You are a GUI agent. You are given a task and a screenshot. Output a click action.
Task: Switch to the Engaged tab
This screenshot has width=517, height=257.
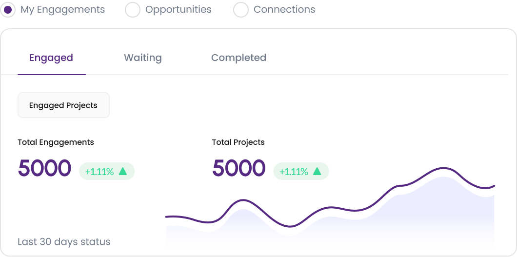pos(51,58)
